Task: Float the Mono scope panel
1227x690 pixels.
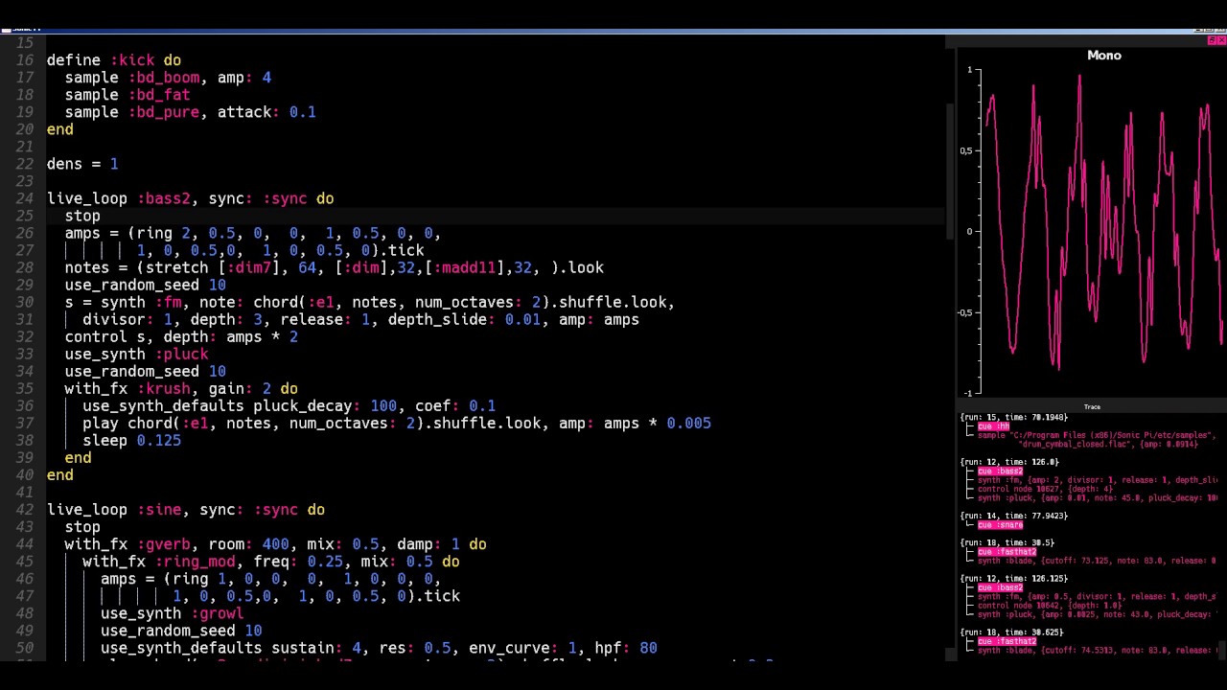Action: (1212, 41)
